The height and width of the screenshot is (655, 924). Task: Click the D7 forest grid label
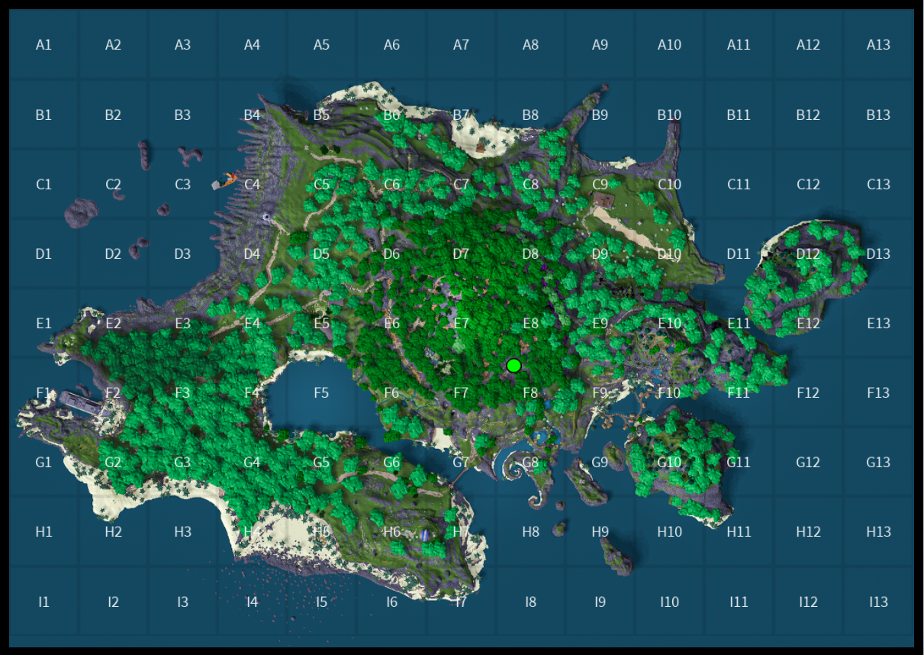click(461, 254)
